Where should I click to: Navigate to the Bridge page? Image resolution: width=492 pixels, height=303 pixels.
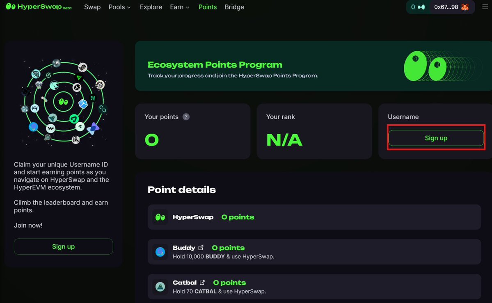tap(234, 7)
